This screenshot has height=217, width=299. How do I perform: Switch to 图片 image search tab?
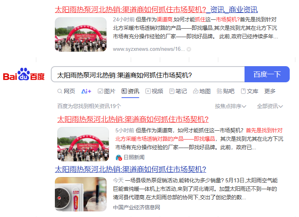click(x=107, y=91)
